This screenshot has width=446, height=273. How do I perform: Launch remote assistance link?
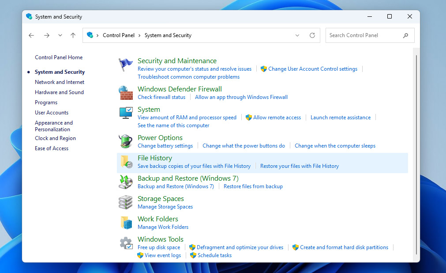coord(341,118)
